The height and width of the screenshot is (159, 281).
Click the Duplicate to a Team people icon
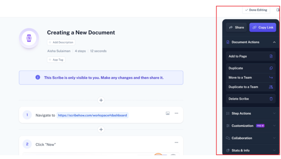271,87
